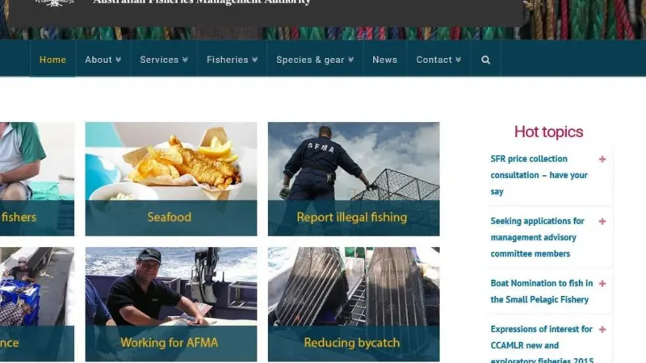Open the Working for AFMA tile
The image size is (646, 363).
pyautogui.click(x=171, y=304)
